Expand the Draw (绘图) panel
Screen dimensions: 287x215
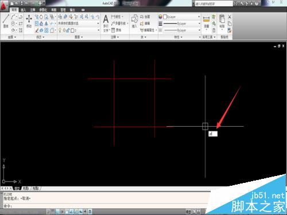(x=12, y=37)
